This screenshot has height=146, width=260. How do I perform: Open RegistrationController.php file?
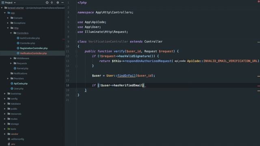point(34,48)
